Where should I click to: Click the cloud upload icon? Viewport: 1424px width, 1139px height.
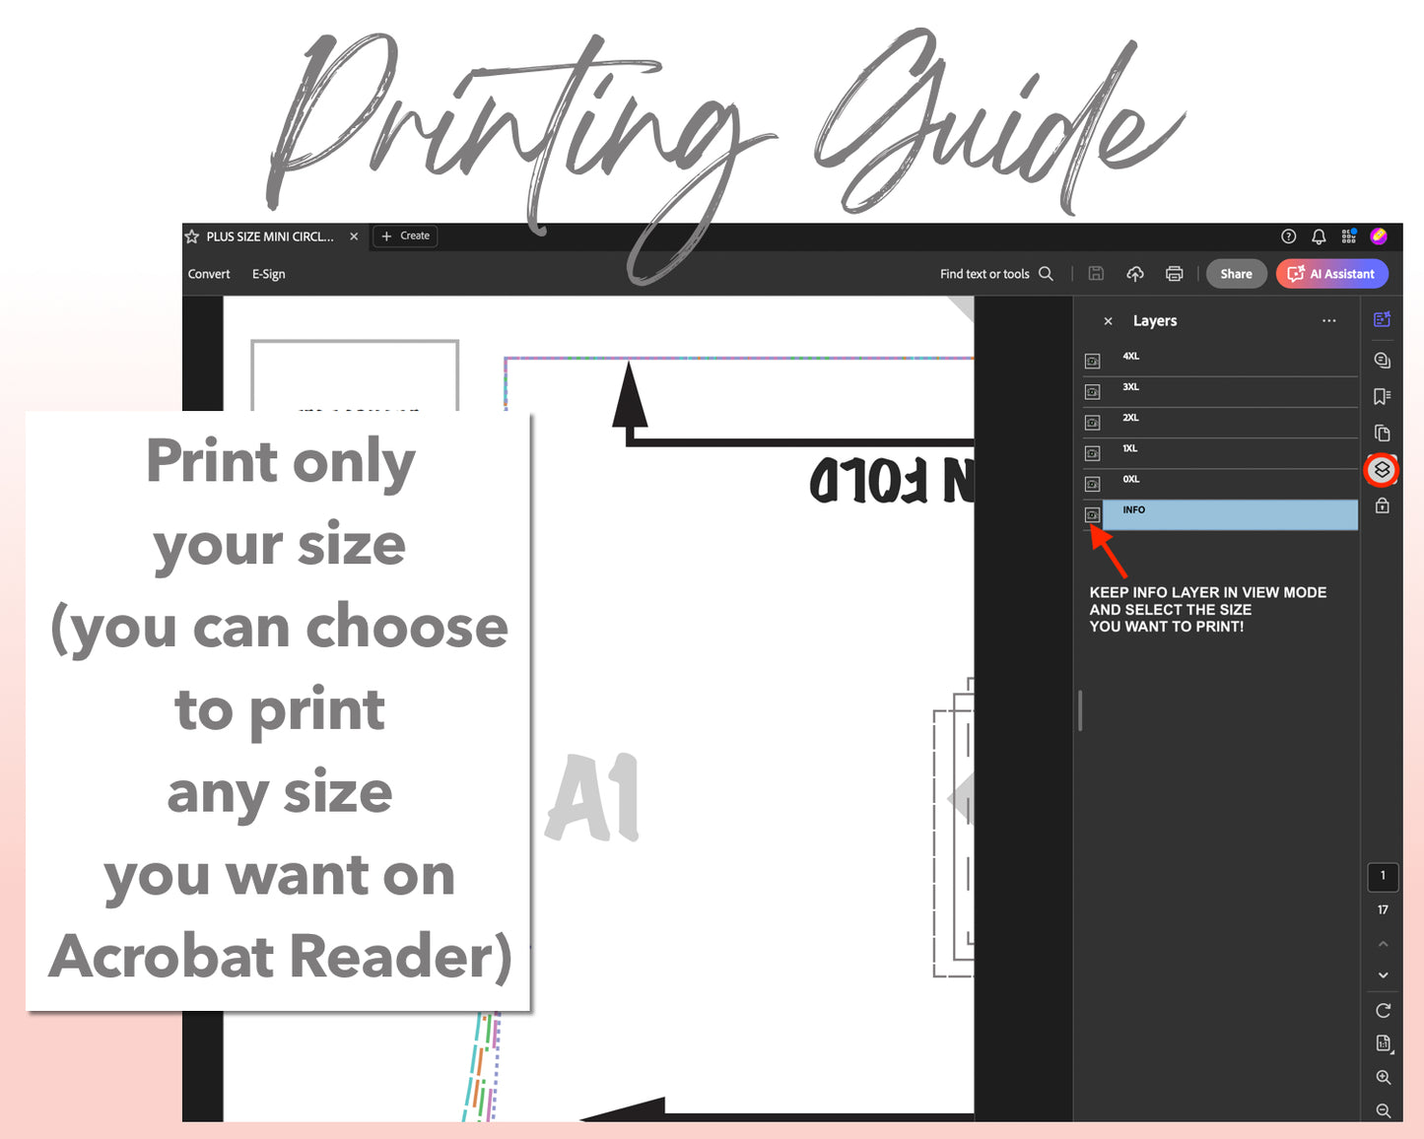[1135, 274]
